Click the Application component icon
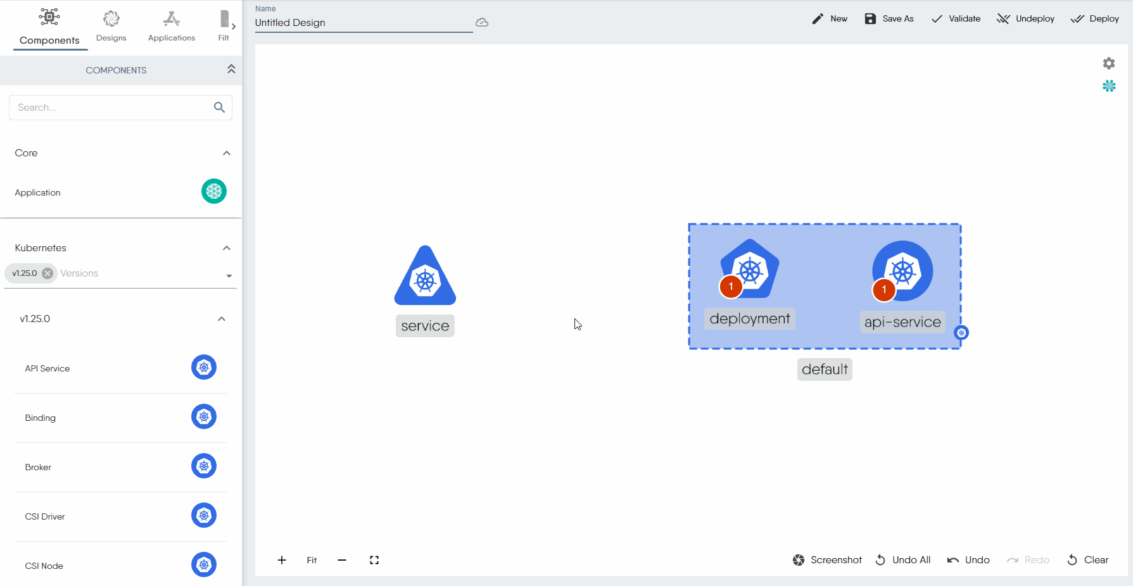Viewport: 1133px width, 586px height. pyautogui.click(x=214, y=191)
